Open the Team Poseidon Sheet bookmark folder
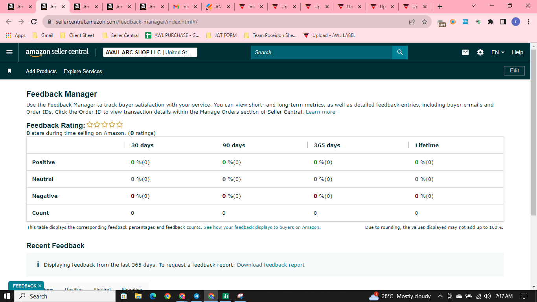Screen dimensions: 537x302 coord(270,35)
